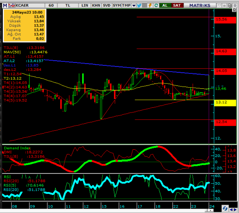Click the red 14,63 price tag
239x213 pixels.
tap(225, 52)
